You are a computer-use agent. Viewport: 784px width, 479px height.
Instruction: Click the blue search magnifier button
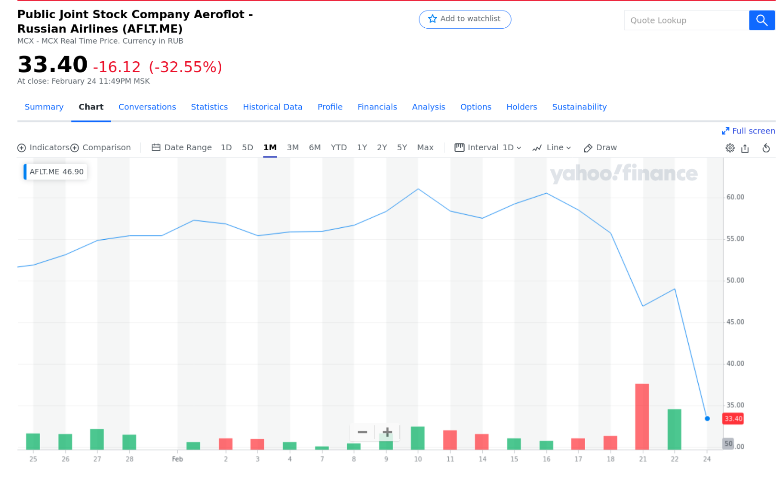[x=761, y=20]
